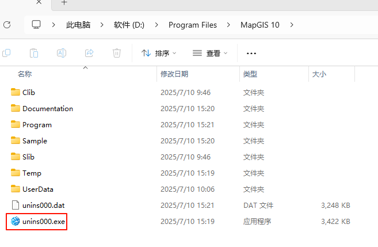Select the unins000.dat file icon
The height and width of the screenshot is (247, 378).
click(x=16, y=205)
